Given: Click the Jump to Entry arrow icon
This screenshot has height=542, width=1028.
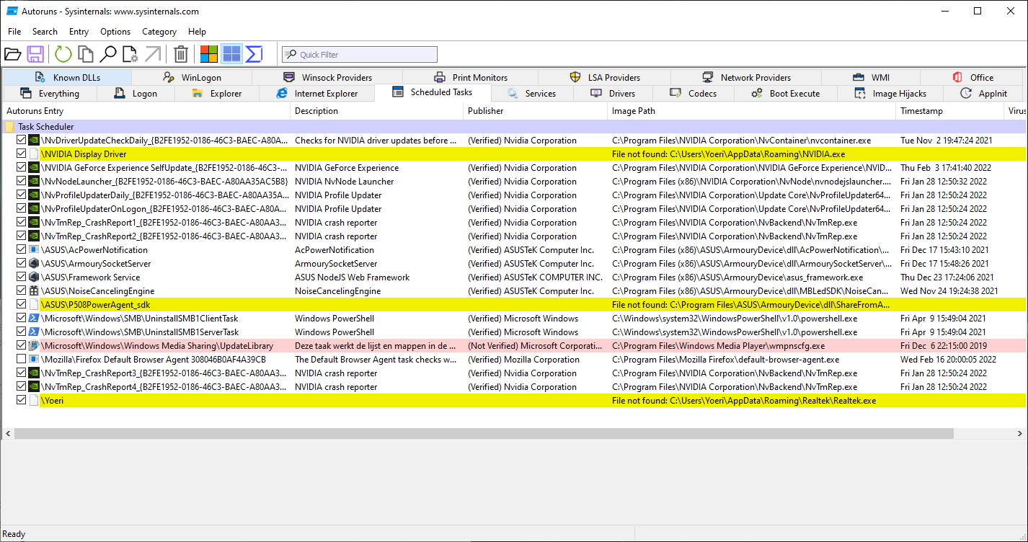Looking at the screenshot, I should pyautogui.click(x=153, y=54).
